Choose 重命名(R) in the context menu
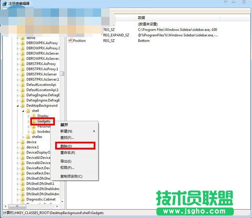 [x=67, y=152]
